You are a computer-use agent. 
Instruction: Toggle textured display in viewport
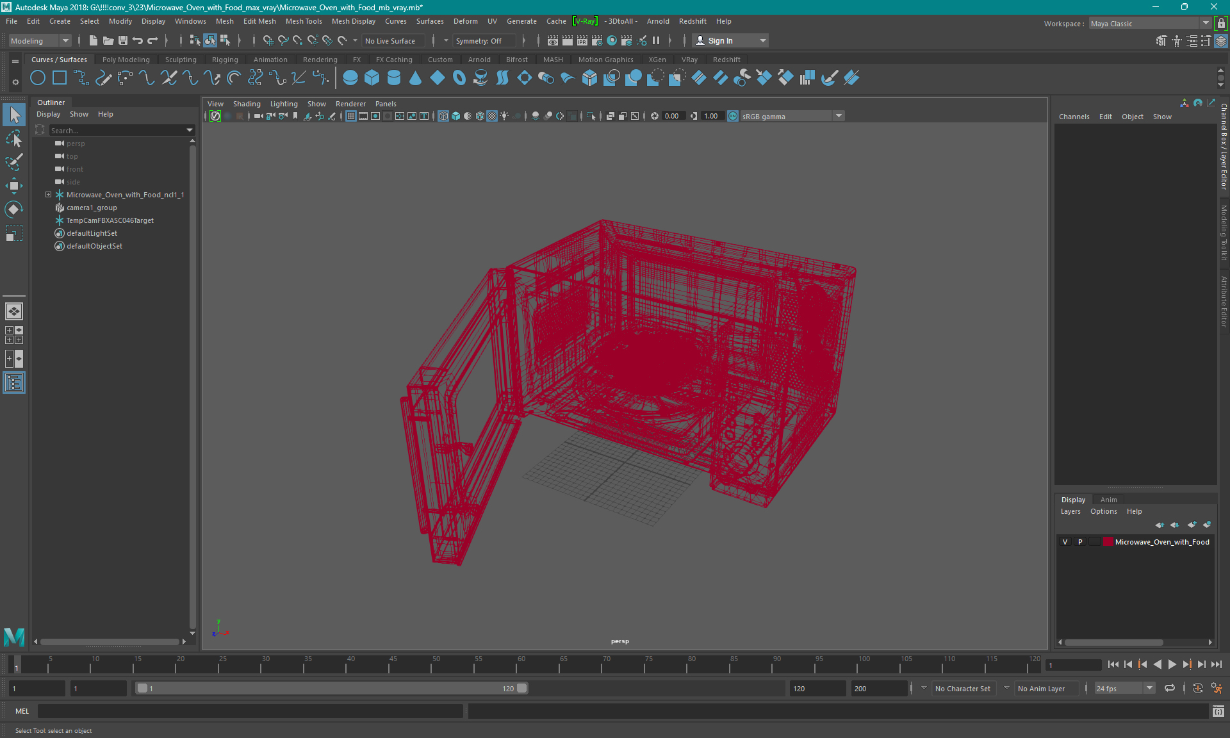point(492,116)
